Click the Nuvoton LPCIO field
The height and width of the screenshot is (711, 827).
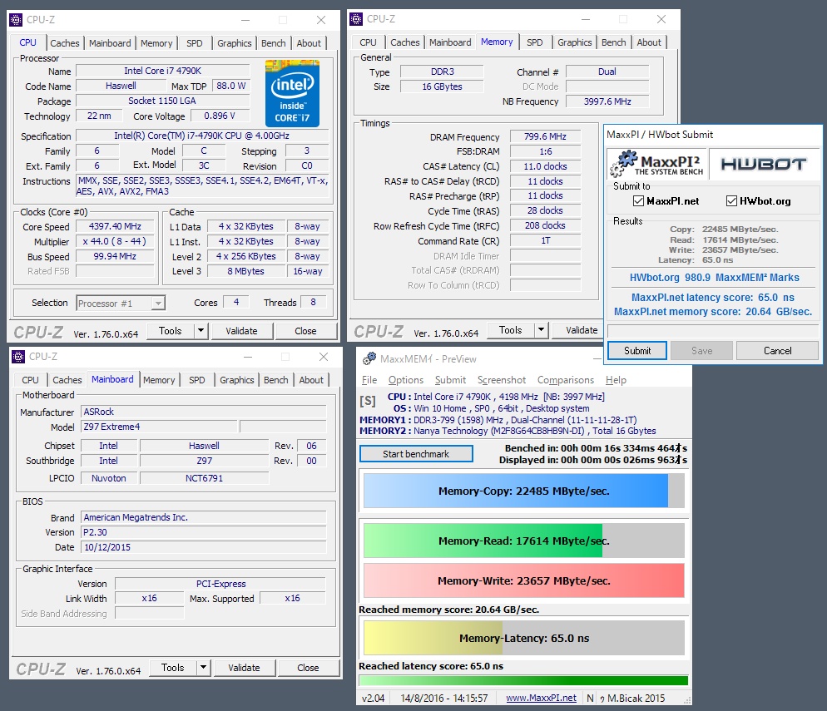109,478
